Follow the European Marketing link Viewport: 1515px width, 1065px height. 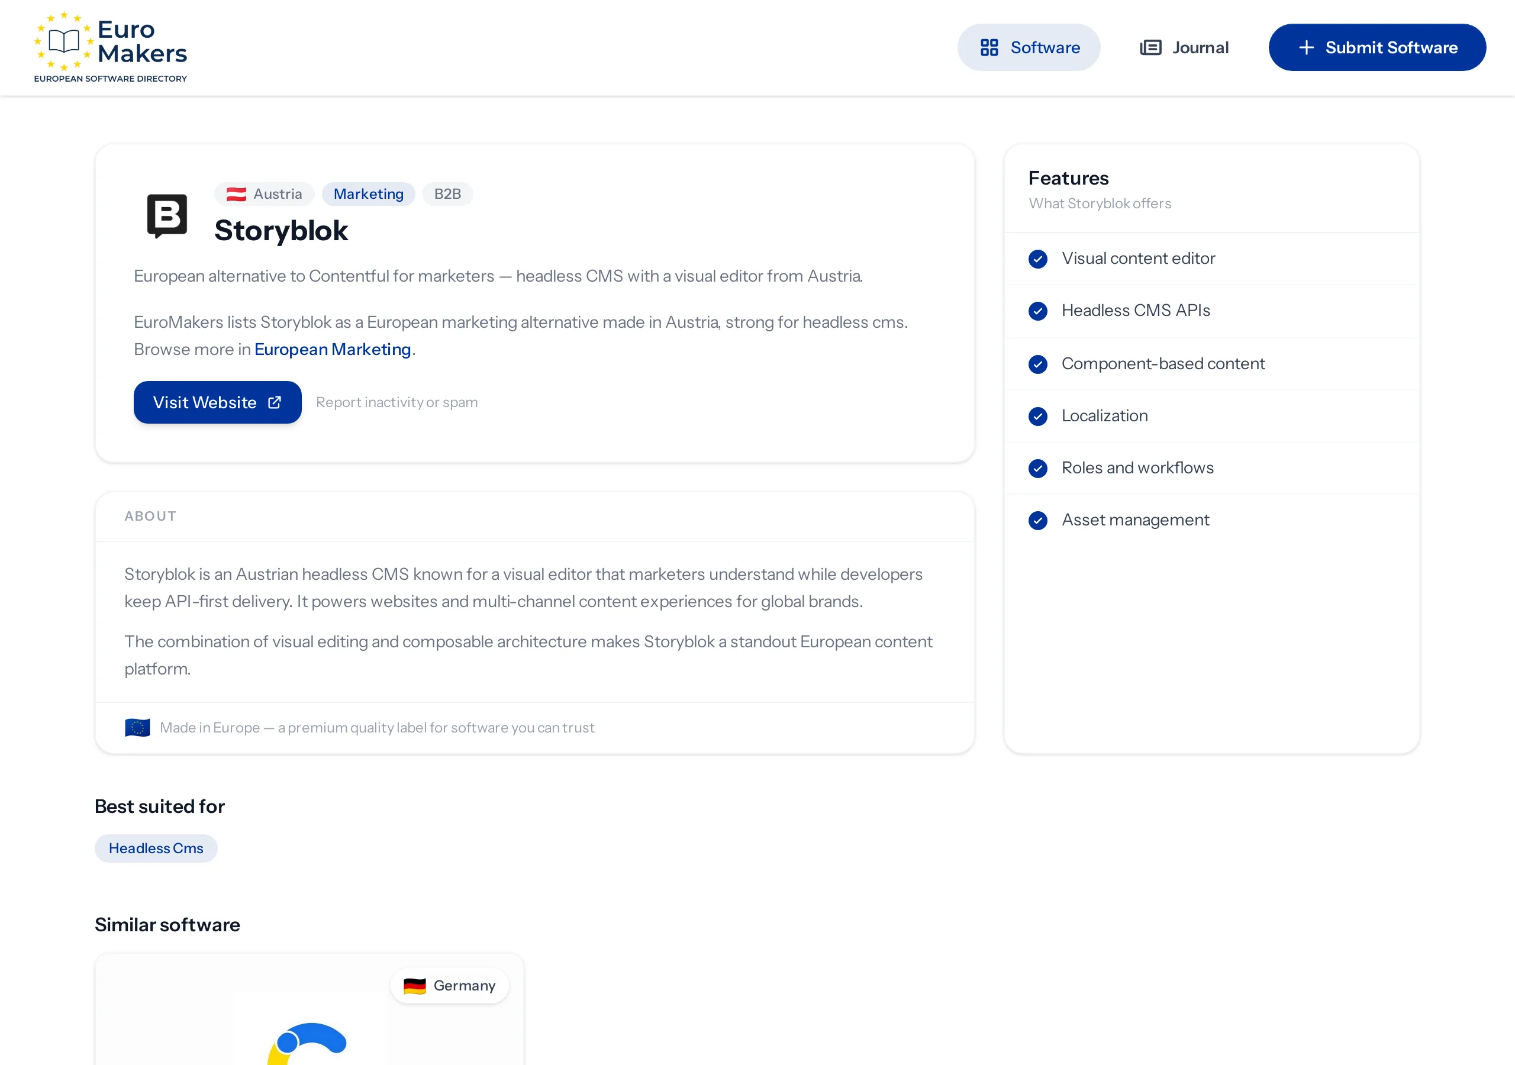[333, 349]
